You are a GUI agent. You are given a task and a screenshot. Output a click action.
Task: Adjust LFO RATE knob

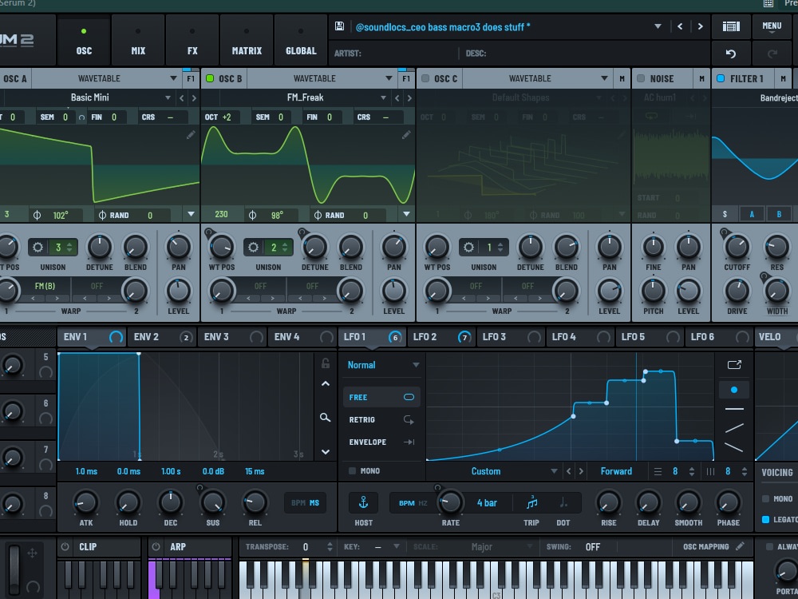[x=450, y=502]
